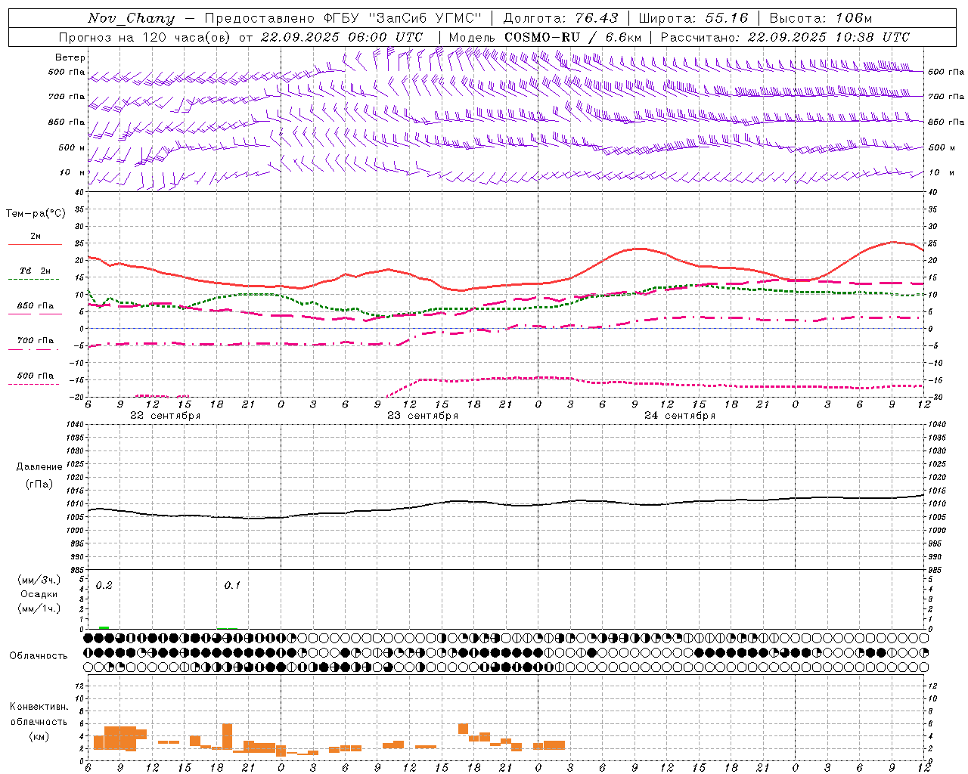Click the dashed line sample under 'Td 2м'
The height and width of the screenshot is (774, 968).
(x=34, y=280)
